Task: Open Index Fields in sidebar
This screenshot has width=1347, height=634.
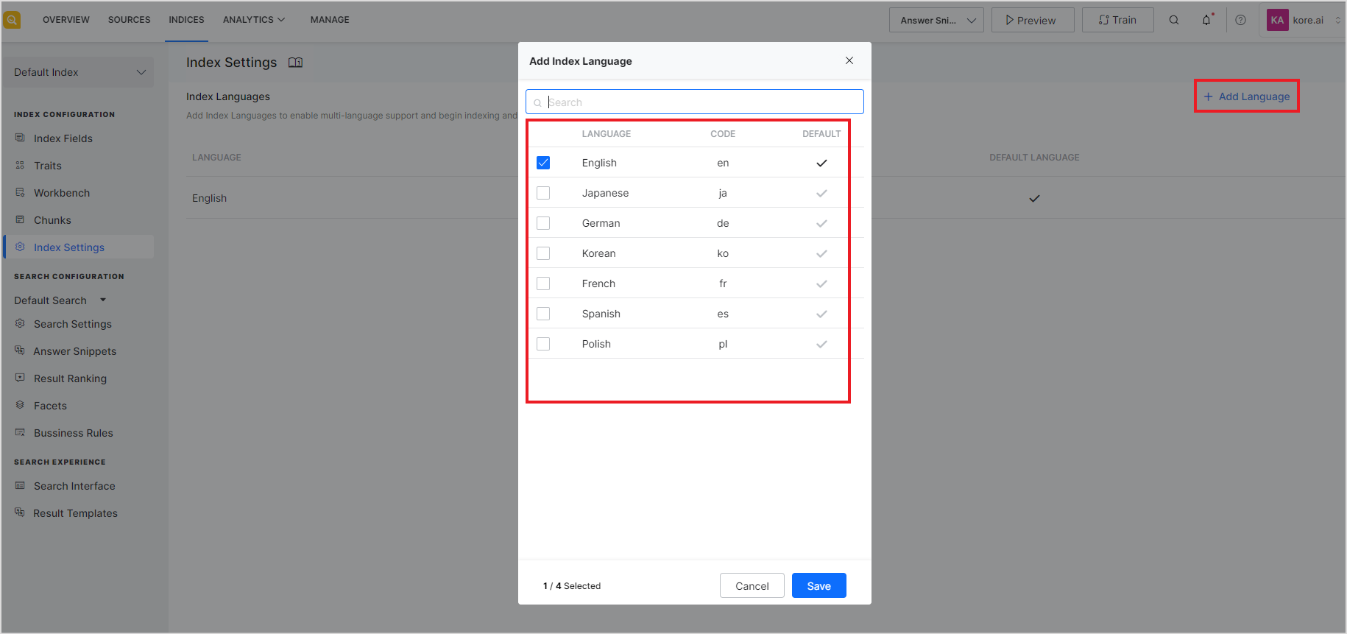Action: [x=63, y=138]
